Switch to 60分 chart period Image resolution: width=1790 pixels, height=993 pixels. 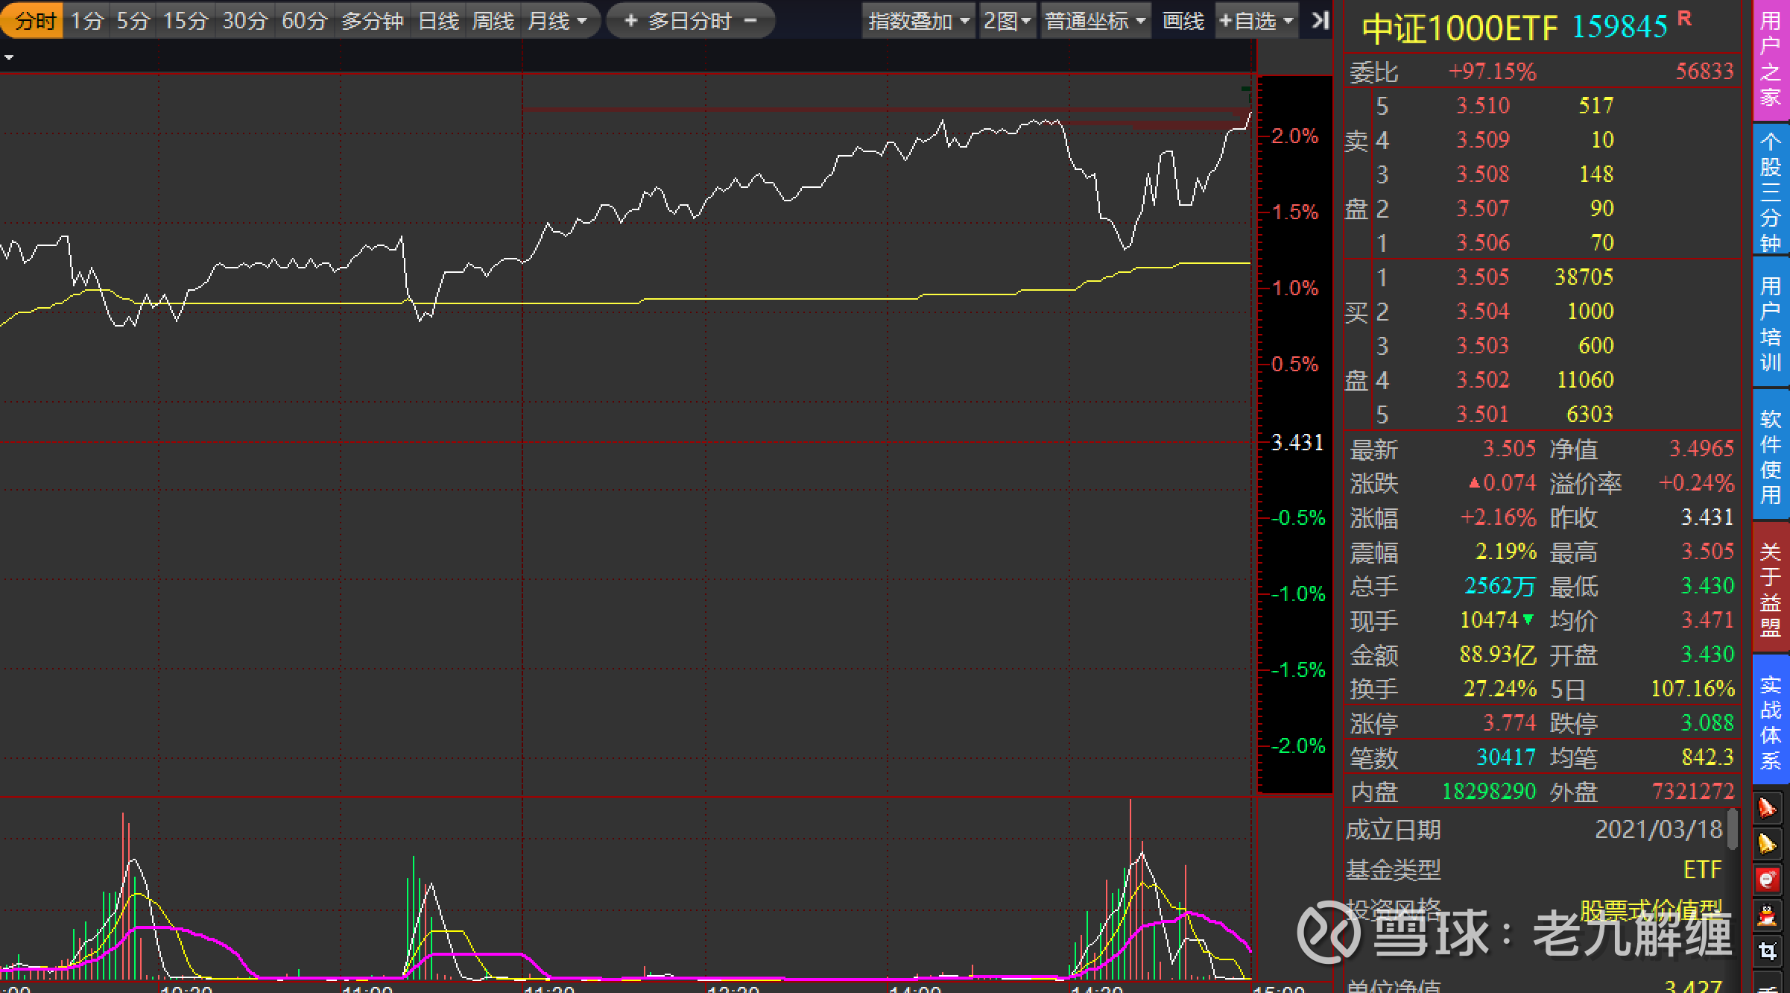coord(304,21)
